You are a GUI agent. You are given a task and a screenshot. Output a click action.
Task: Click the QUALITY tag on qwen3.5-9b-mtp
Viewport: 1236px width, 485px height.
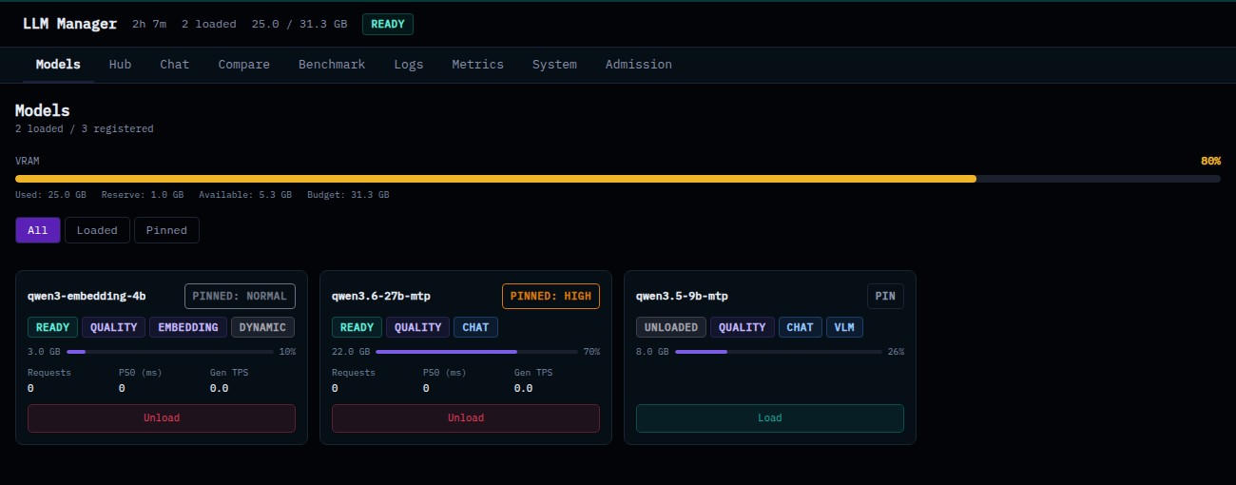click(743, 327)
